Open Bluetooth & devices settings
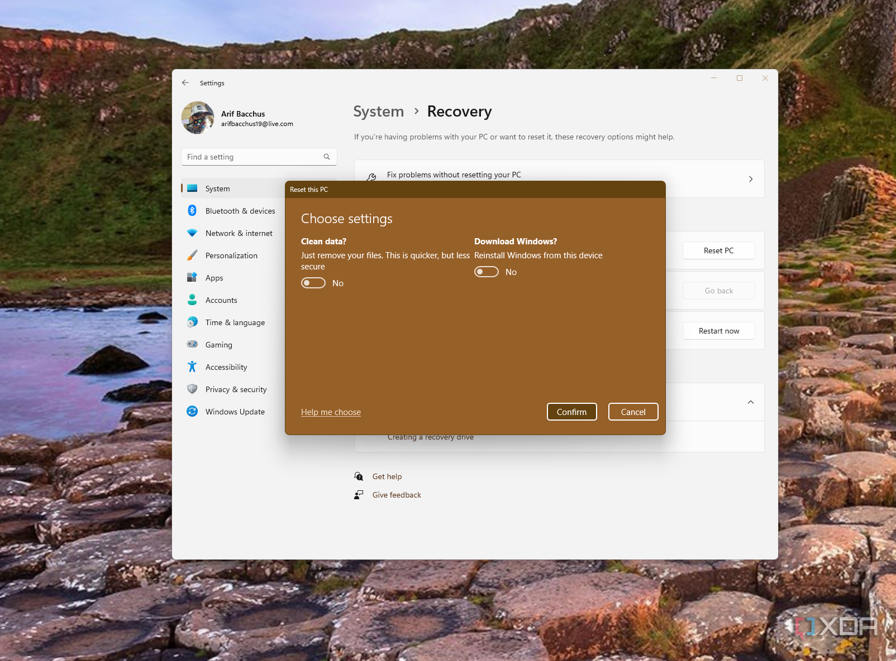Viewport: 896px width, 661px height. [240, 211]
